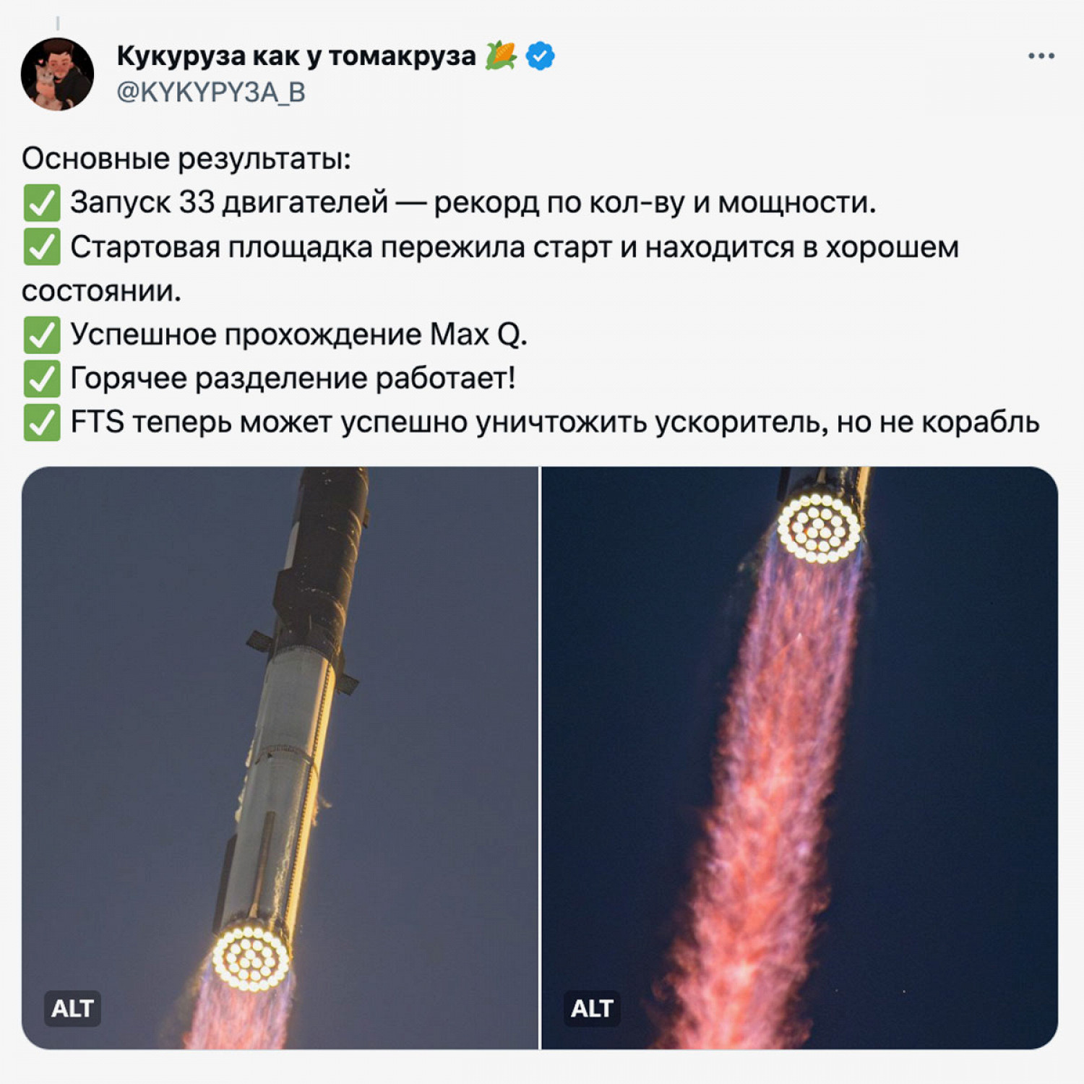1084x1084 pixels.
Task: Click checkmark beside 'Горячее разделение работает!'
Action: coord(42,379)
